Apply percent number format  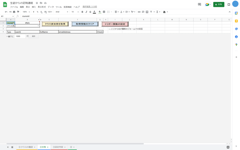[37, 12]
